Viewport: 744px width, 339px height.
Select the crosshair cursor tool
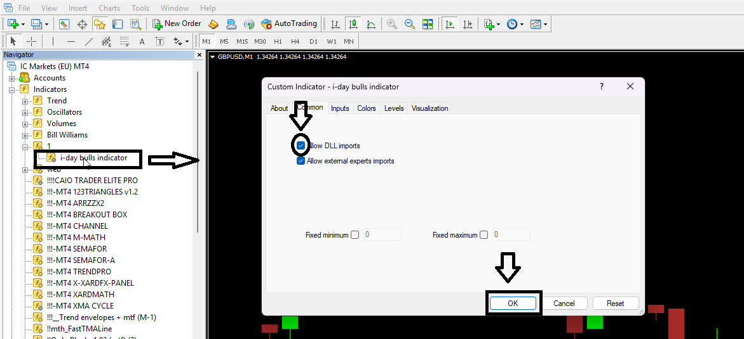coord(31,42)
